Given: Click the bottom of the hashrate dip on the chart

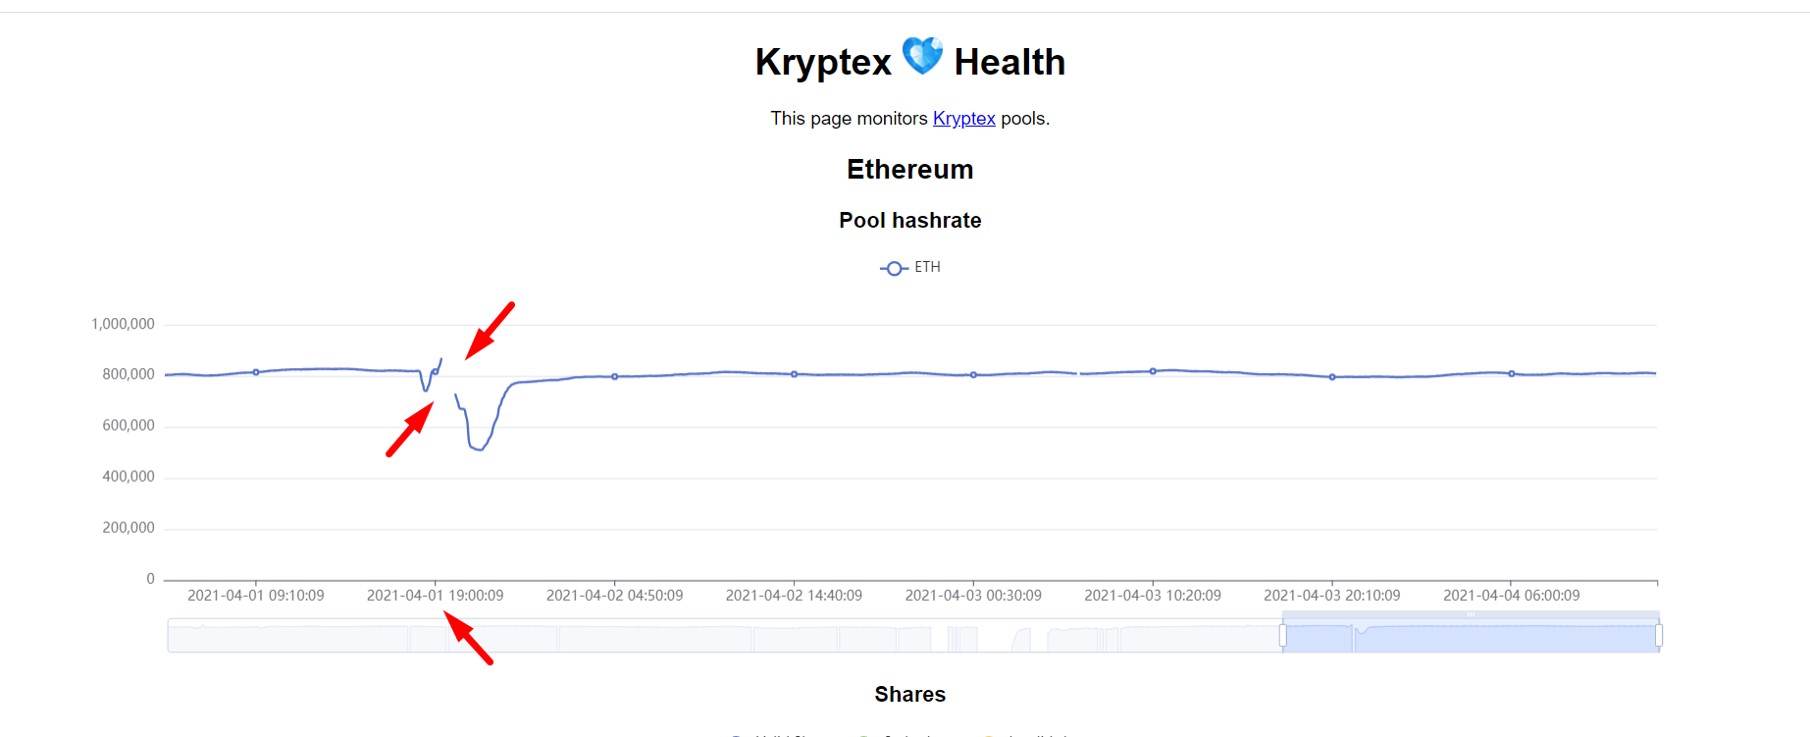Looking at the screenshot, I should (478, 449).
